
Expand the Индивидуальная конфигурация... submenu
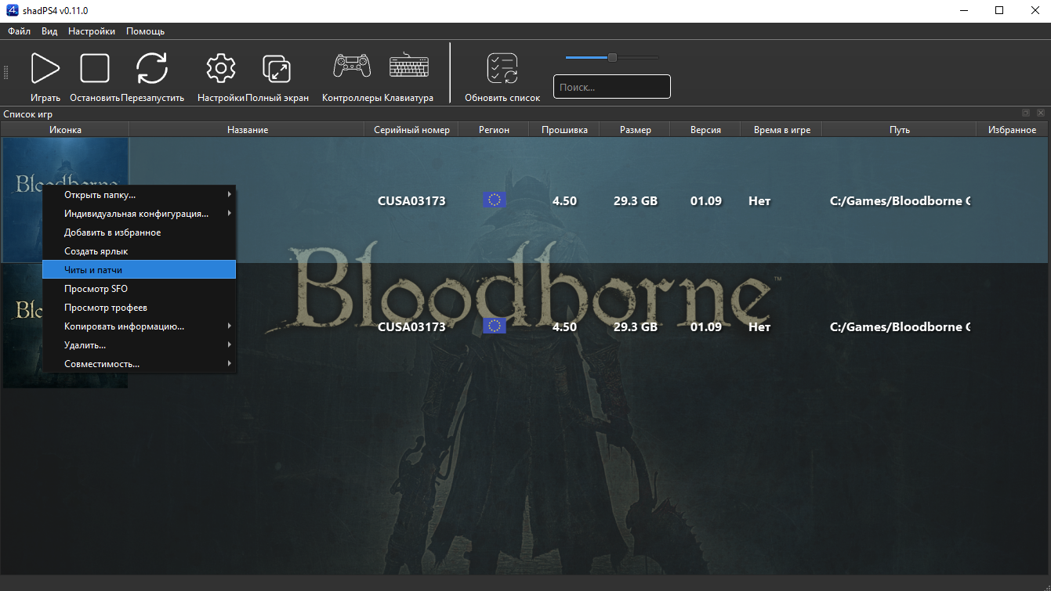[x=139, y=214]
